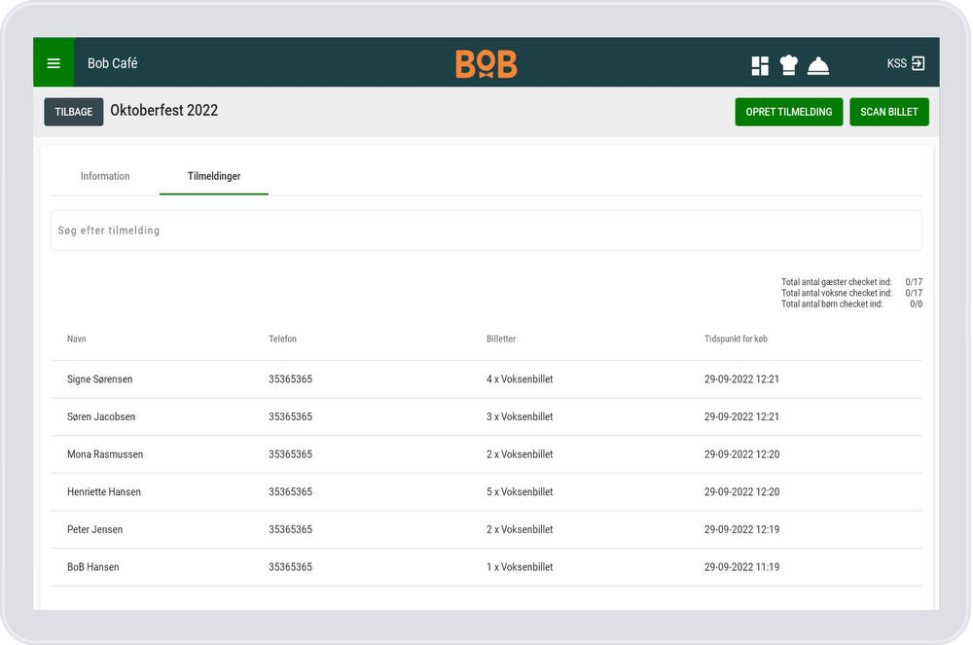The image size is (973, 645).
Task: Click phone number in Peter Jensen row
Action: point(290,529)
